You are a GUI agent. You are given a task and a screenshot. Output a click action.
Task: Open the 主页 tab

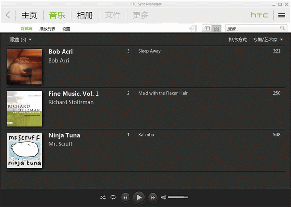pos(29,15)
